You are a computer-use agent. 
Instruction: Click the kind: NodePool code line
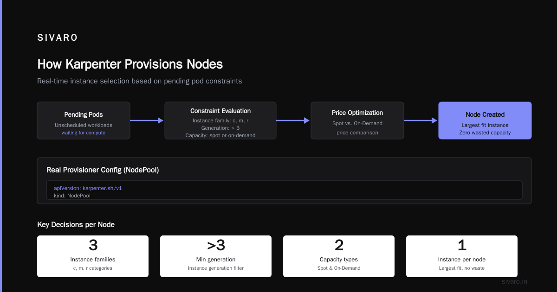(72, 196)
